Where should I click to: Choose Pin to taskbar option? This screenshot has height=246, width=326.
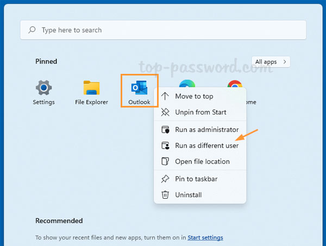click(196, 179)
